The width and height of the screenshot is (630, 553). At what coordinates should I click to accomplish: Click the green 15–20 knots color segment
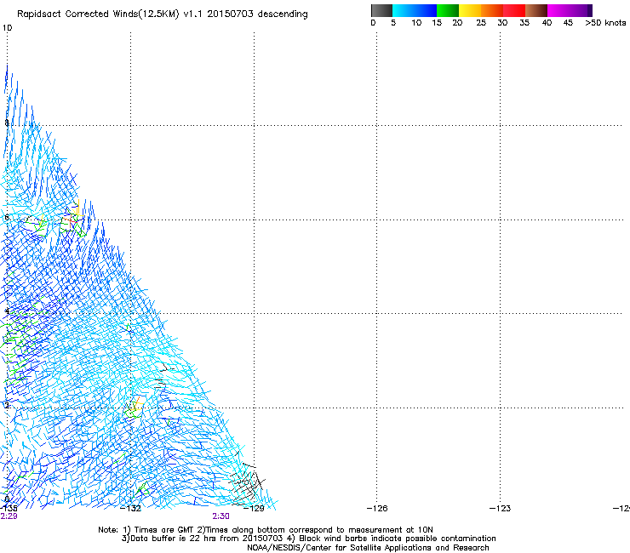tap(448, 10)
